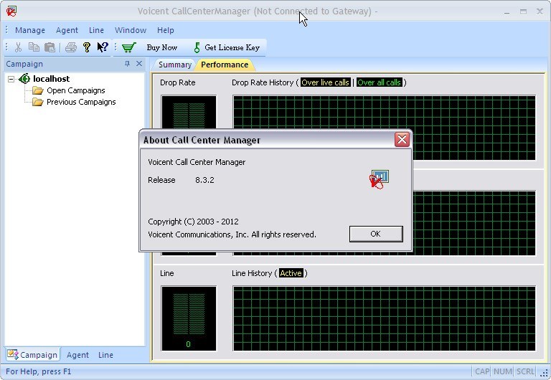Open the Window menu
Image resolution: width=551 pixels, height=380 pixels.
pos(131,30)
